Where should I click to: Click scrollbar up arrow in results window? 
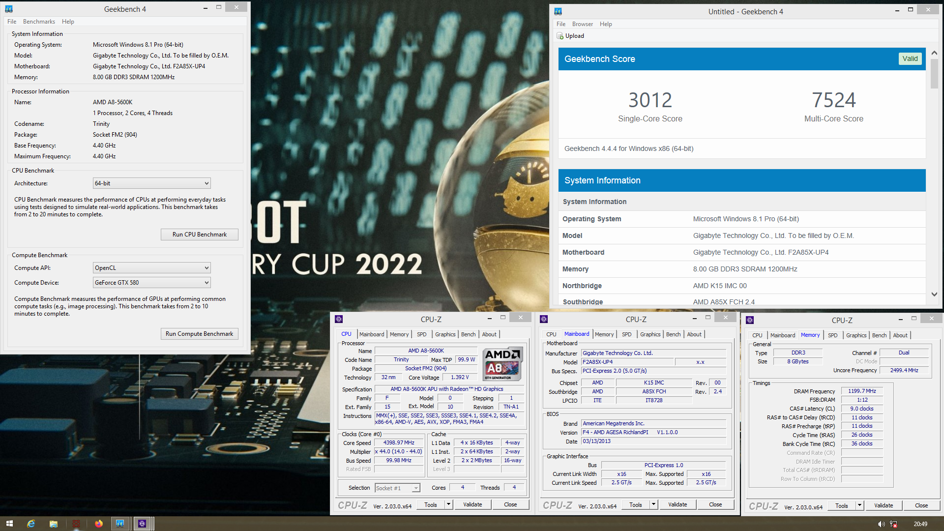[x=934, y=53]
